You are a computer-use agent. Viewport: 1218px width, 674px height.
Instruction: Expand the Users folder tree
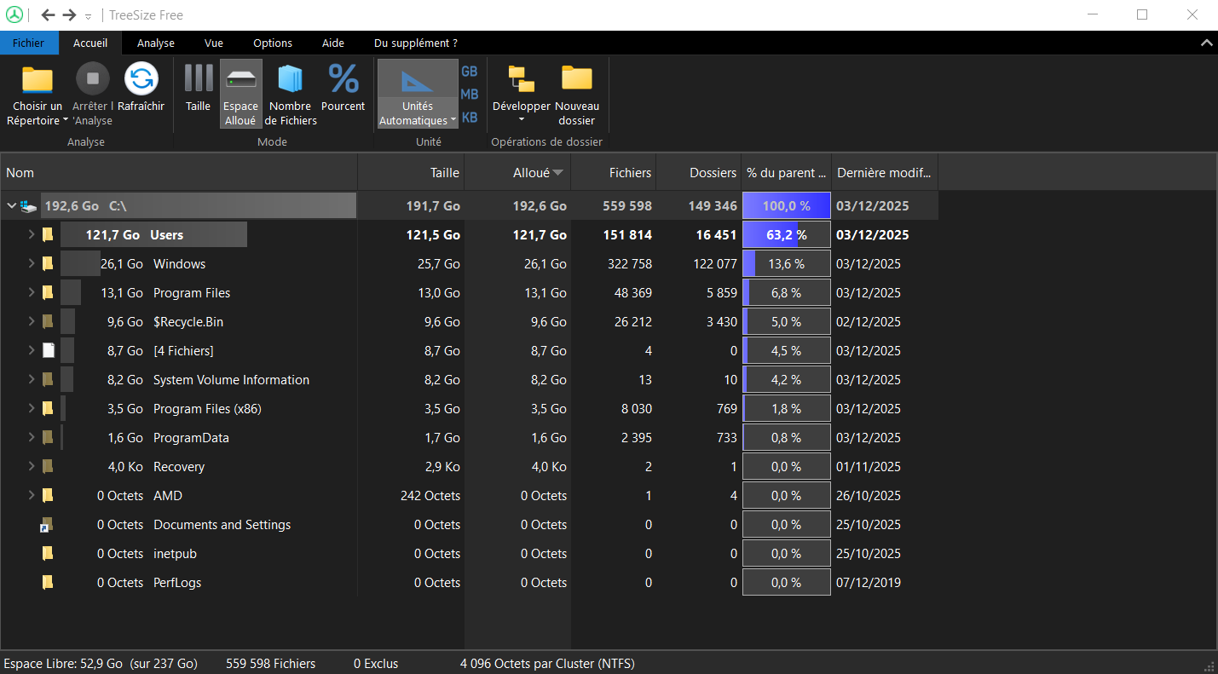[32, 235]
